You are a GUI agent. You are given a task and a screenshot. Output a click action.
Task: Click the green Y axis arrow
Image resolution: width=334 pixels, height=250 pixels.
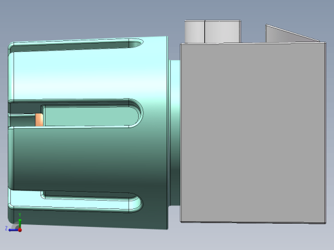(20, 224)
